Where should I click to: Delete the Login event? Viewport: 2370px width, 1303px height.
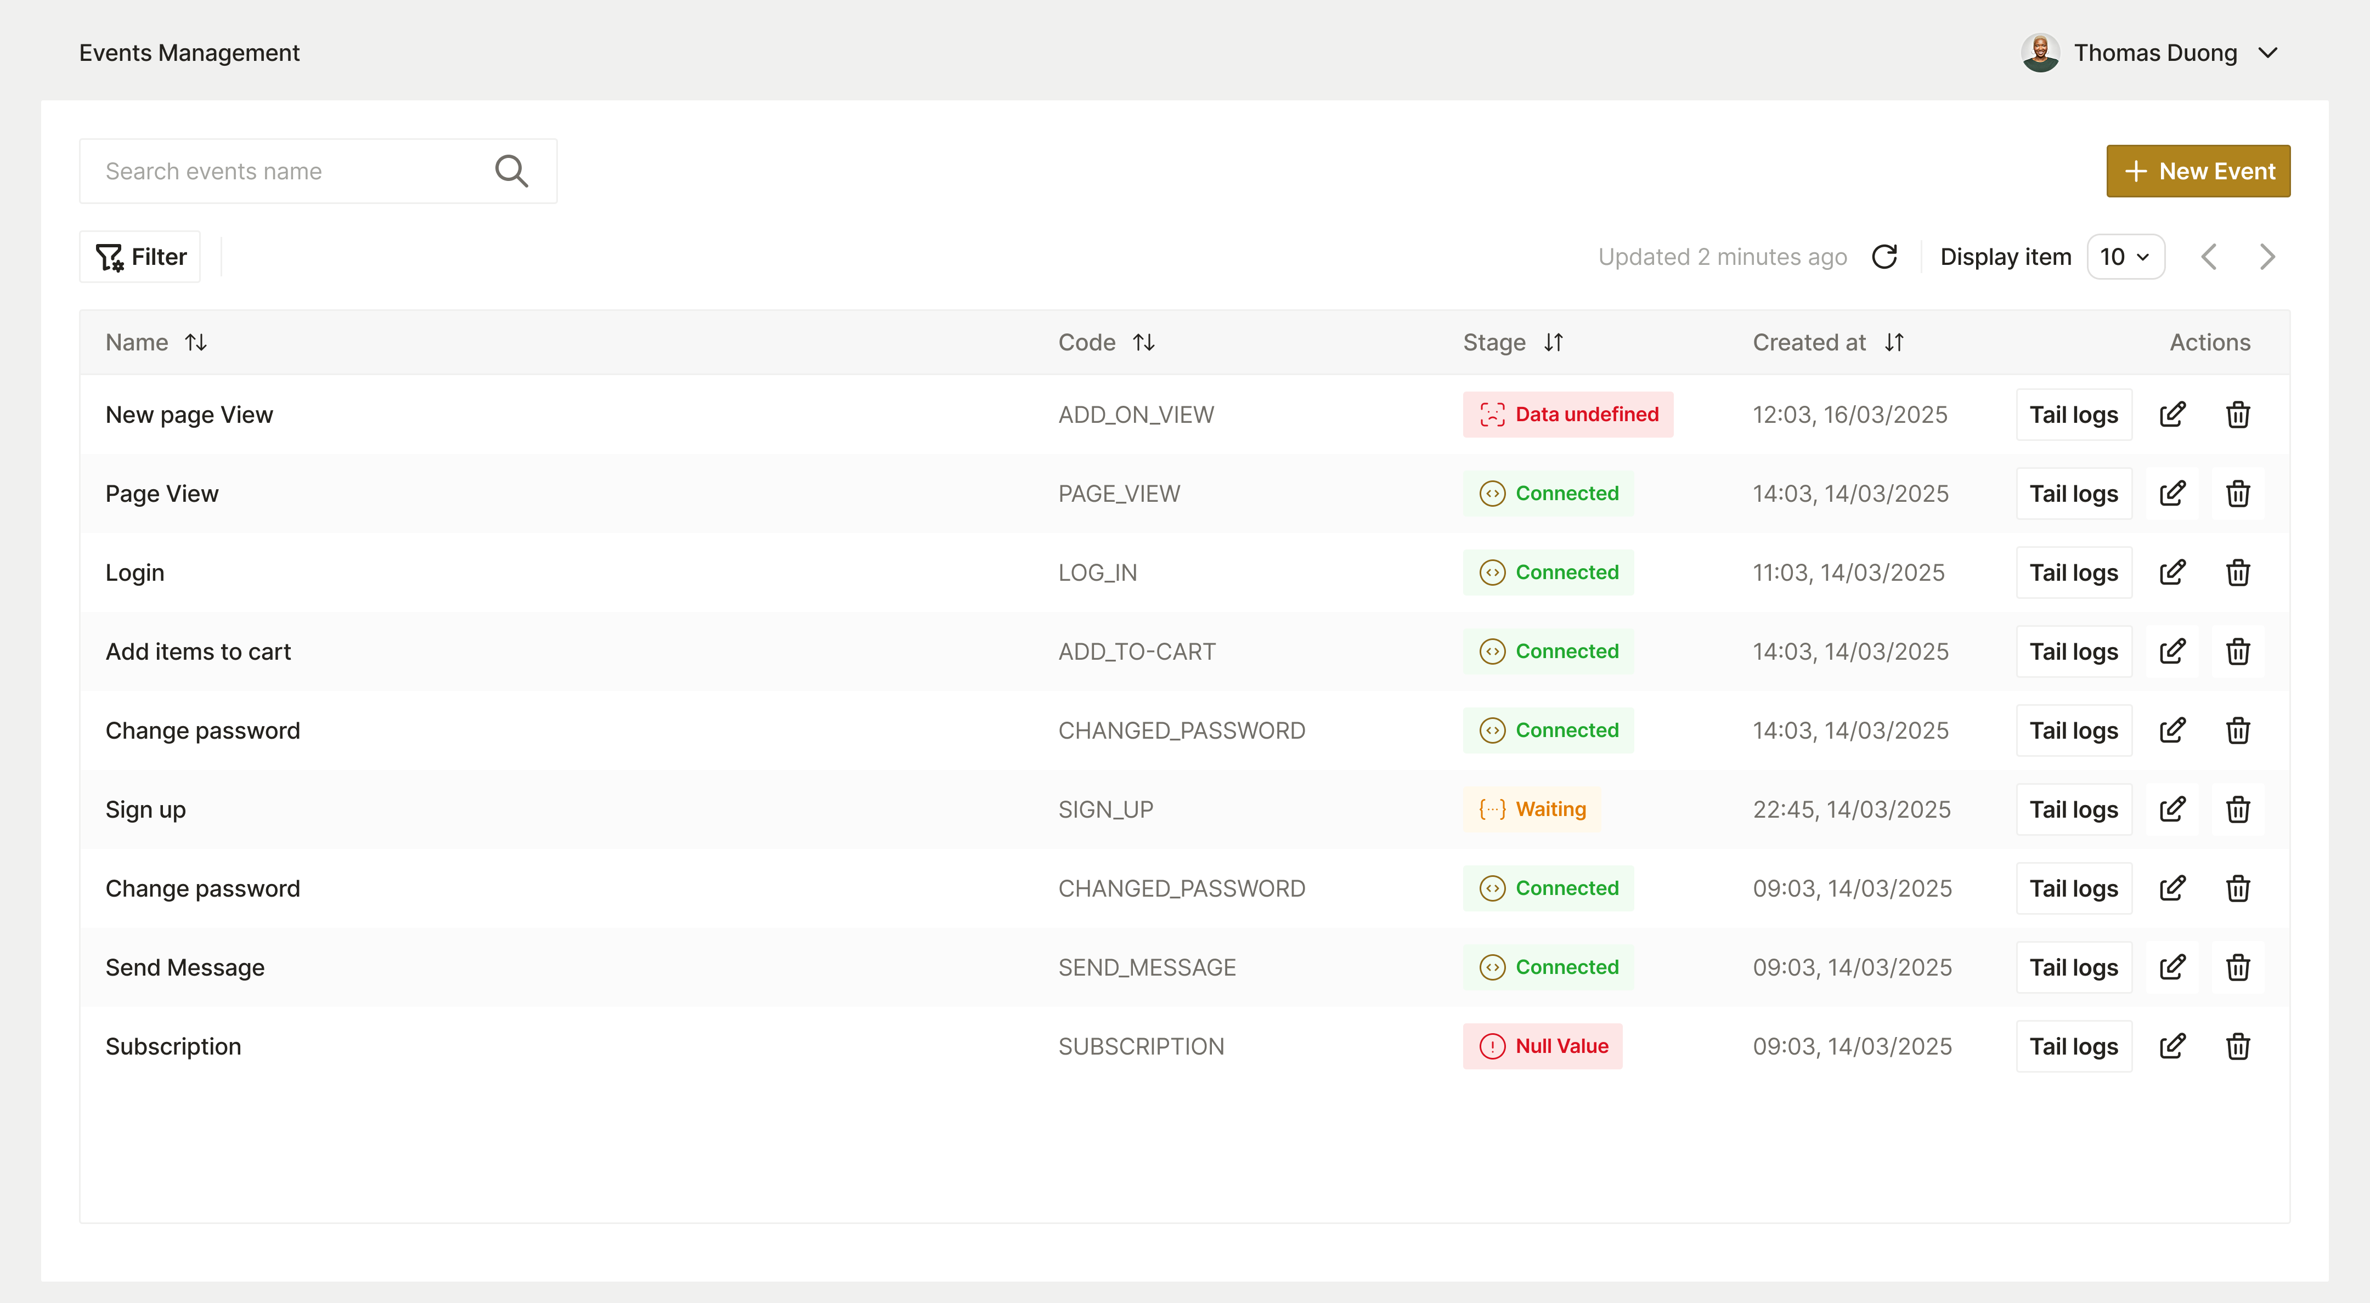click(2238, 572)
